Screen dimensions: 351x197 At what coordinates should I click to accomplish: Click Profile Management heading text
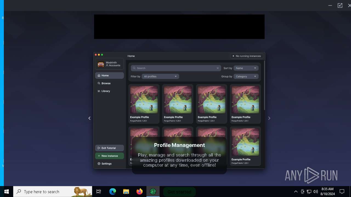[179, 145]
